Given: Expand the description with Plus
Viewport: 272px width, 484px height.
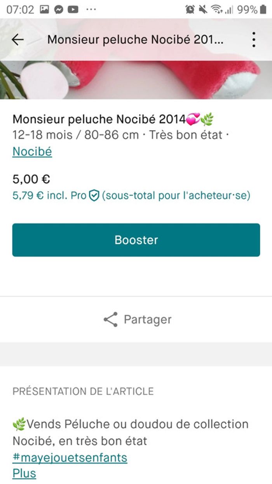Looking at the screenshot, I should click(24, 473).
